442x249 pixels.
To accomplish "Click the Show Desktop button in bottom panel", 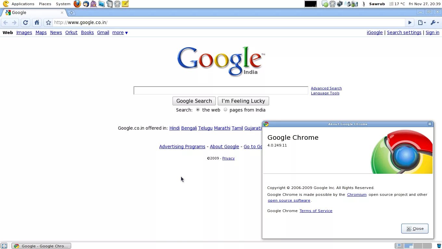I will click(4, 246).
